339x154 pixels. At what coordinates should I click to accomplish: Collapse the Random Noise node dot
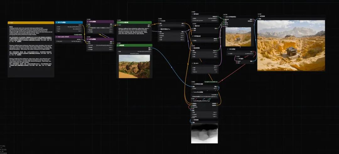192,14
